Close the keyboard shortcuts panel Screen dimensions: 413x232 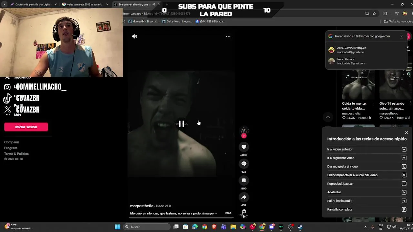[x=406, y=132]
